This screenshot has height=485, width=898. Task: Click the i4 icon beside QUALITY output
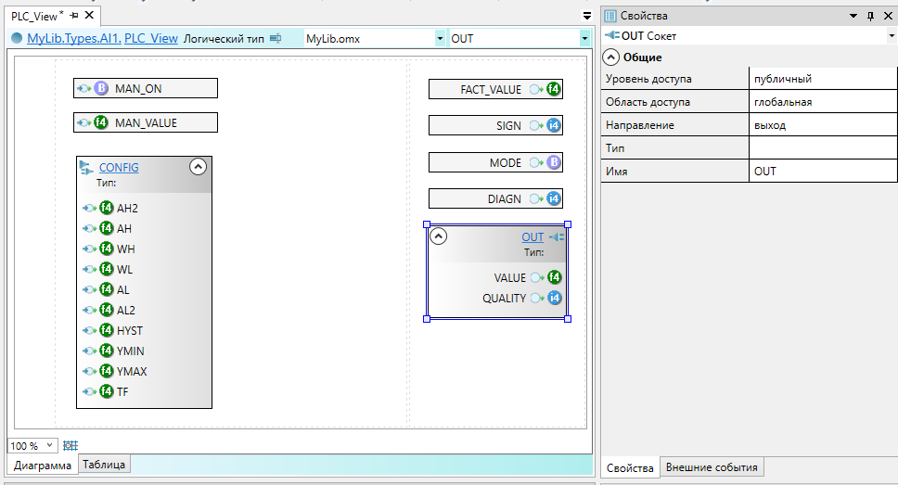coord(554,299)
